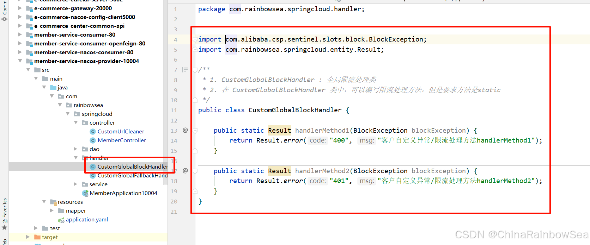Click the java source root folder icon
This screenshot has width=590, height=245.
coord(53,87)
